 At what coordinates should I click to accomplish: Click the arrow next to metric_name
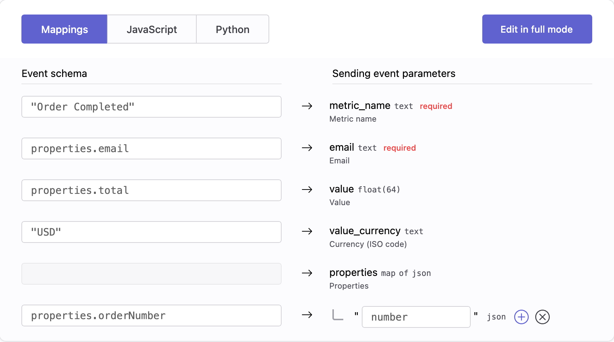pyautogui.click(x=307, y=106)
